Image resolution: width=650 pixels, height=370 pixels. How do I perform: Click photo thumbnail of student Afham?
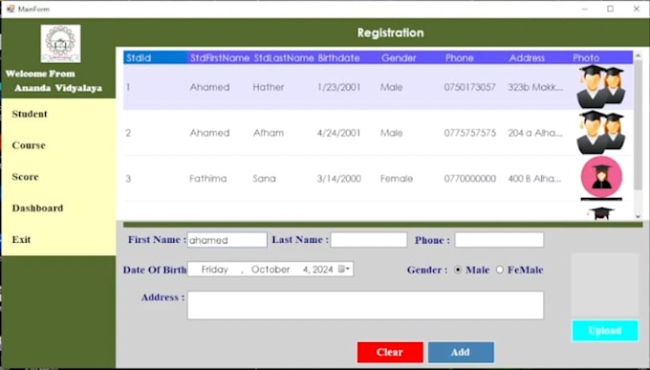pos(601,132)
